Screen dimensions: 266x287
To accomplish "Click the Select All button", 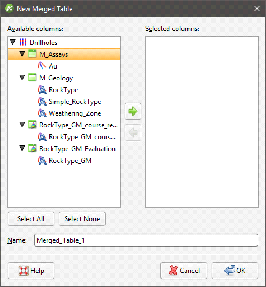I will [31, 219].
